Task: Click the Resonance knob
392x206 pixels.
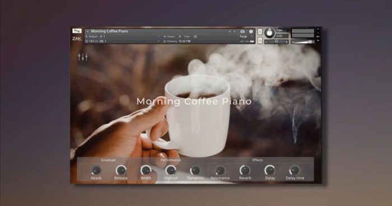Action: [220, 171]
